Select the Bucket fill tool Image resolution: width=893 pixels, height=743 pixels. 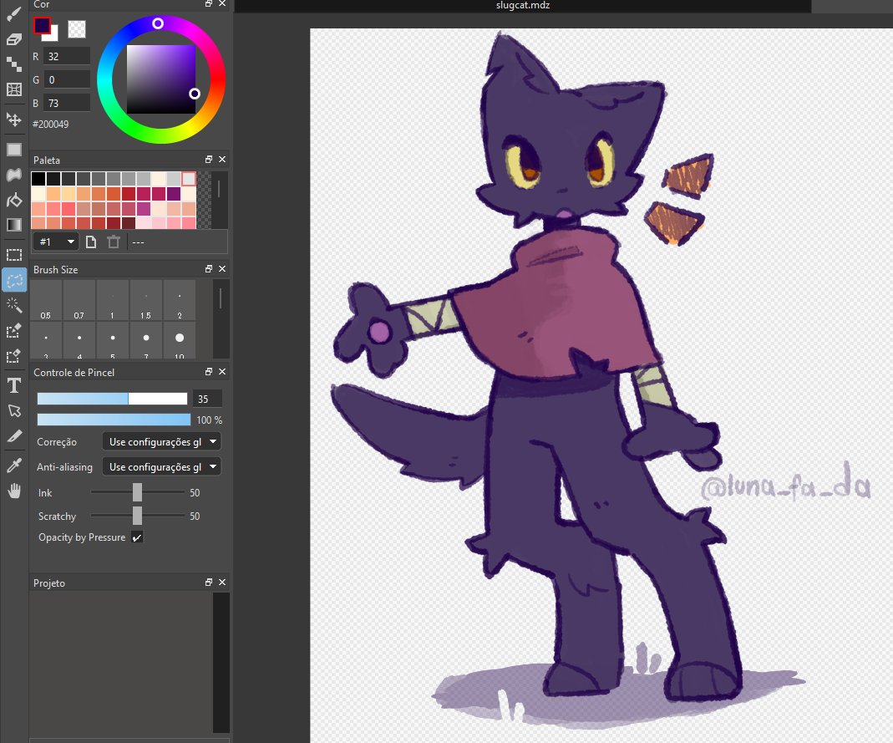13,200
